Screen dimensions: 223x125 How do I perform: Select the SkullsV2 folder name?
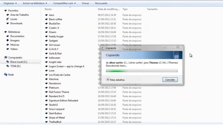pos(53,105)
